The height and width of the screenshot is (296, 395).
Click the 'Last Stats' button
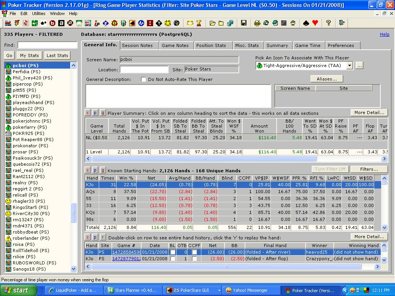tap(57, 55)
